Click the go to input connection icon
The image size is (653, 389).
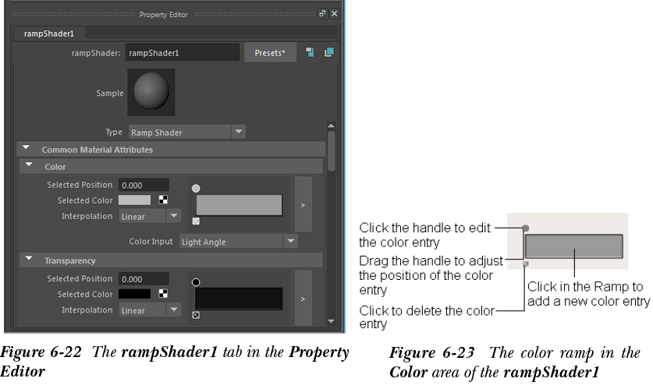coord(310,52)
